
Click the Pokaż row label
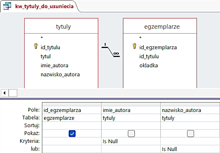point(32,133)
